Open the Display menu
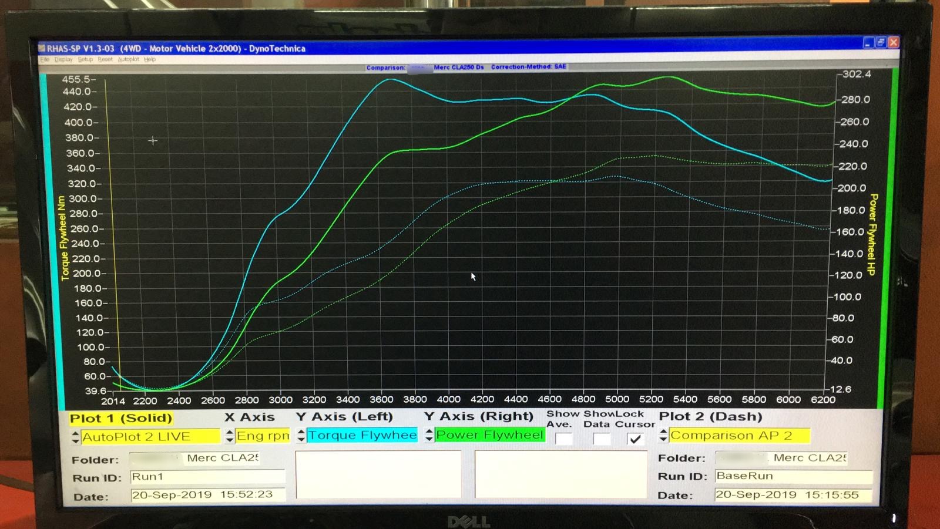 pos(63,59)
